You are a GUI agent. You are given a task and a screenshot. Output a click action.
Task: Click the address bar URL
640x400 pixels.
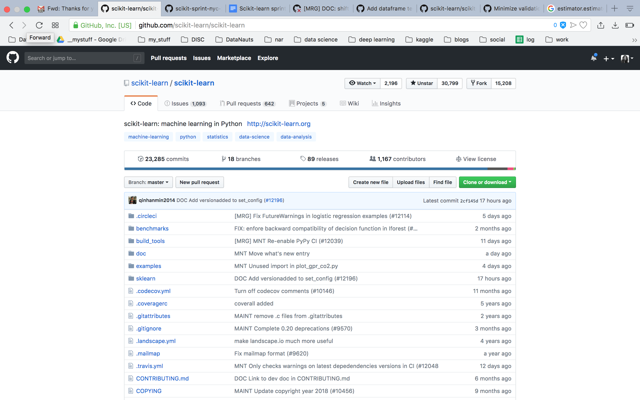click(191, 25)
